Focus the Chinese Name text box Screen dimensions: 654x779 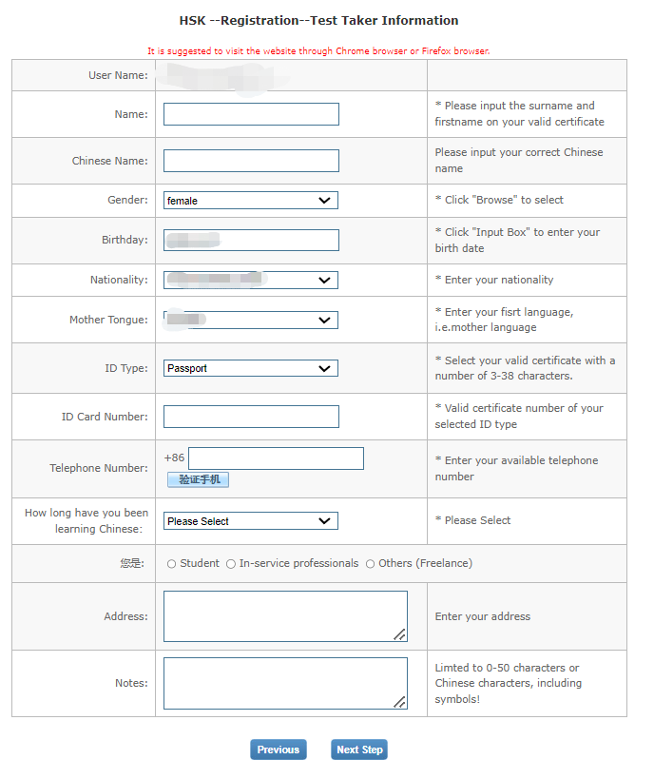251,161
